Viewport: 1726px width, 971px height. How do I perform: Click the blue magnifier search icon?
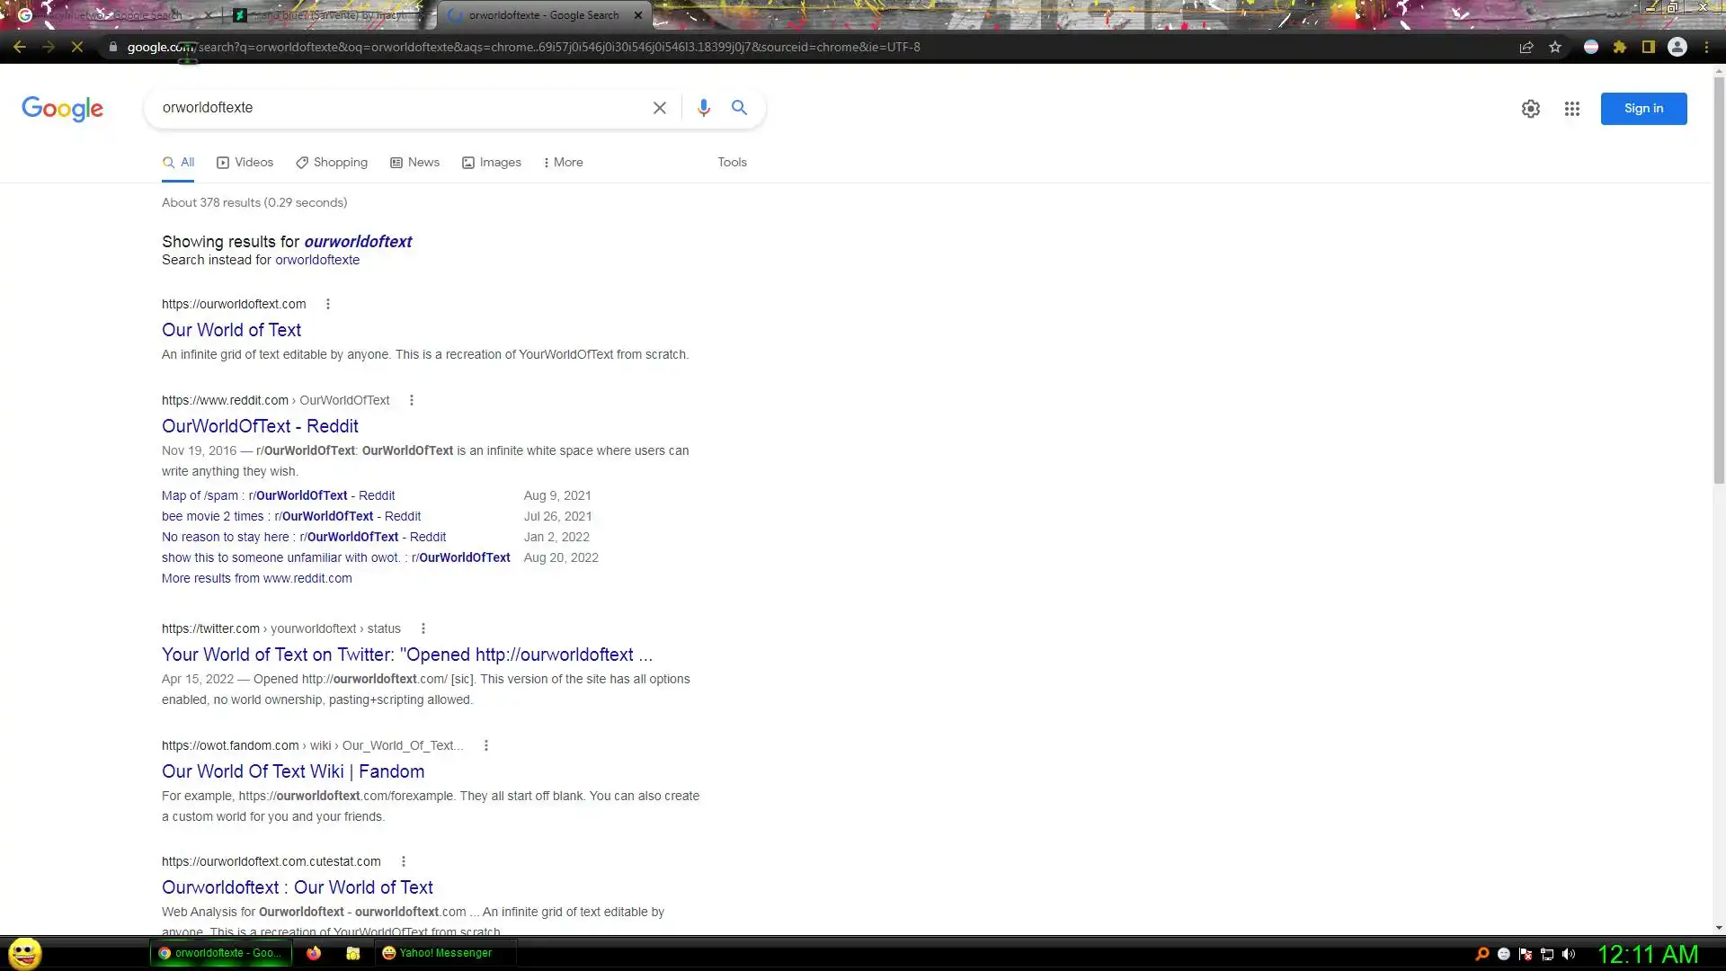[x=739, y=108]
